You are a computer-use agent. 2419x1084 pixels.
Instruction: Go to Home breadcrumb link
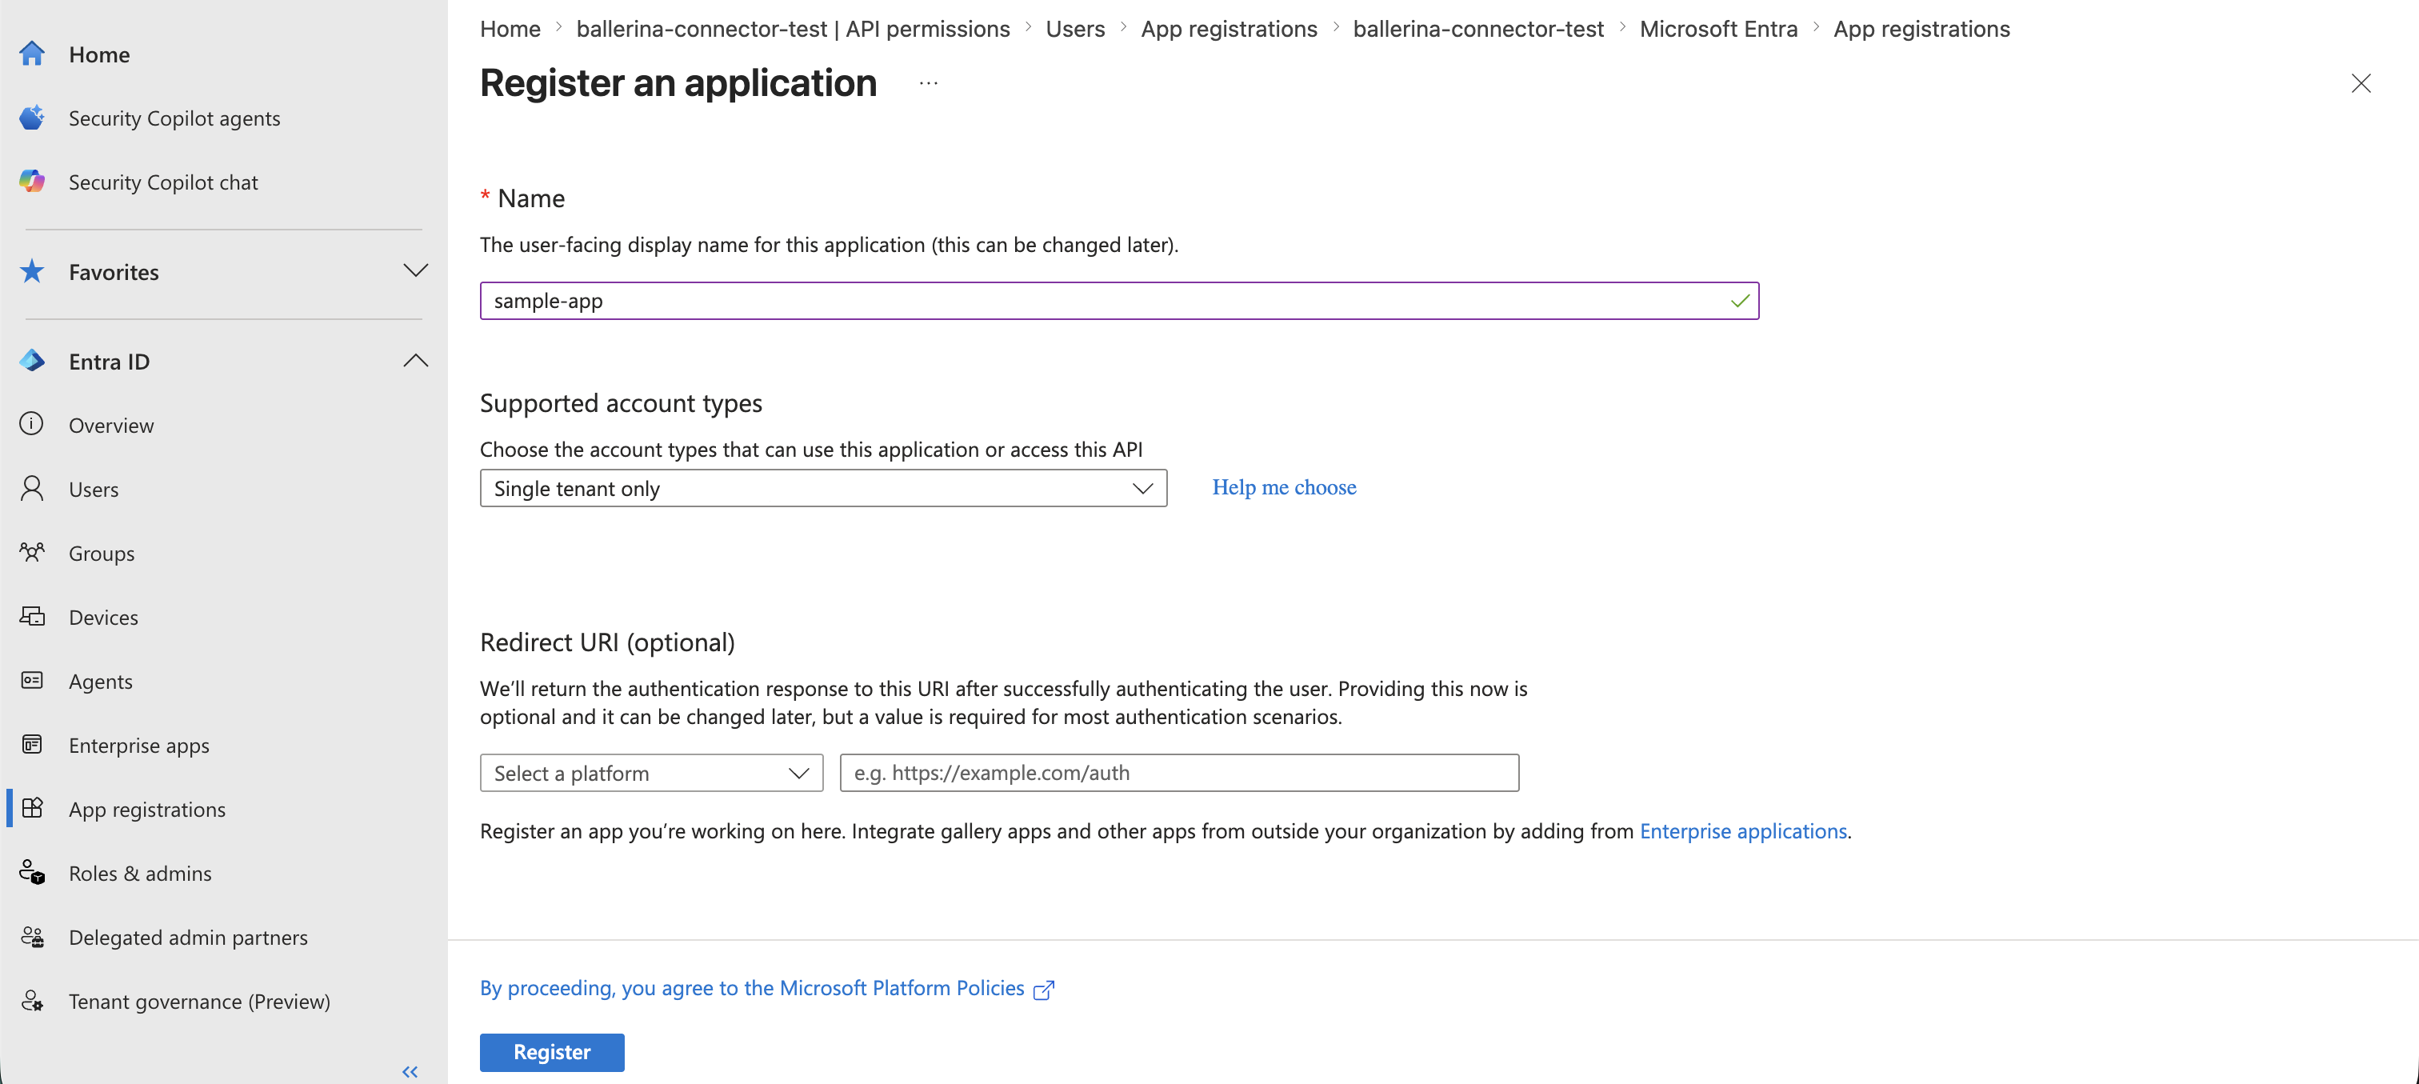[510, 29]
